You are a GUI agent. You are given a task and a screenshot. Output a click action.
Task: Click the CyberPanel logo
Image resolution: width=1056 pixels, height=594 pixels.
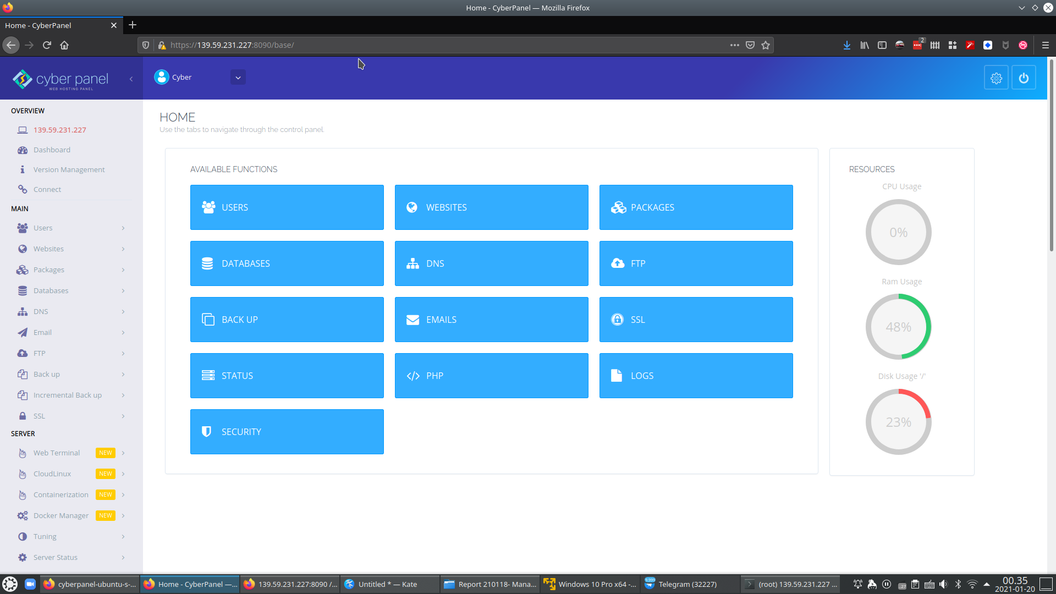(x=61, y=80)
